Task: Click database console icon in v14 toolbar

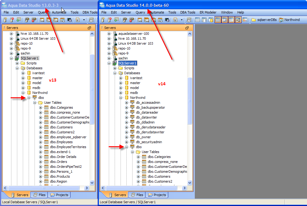Action: pos(167,20)
